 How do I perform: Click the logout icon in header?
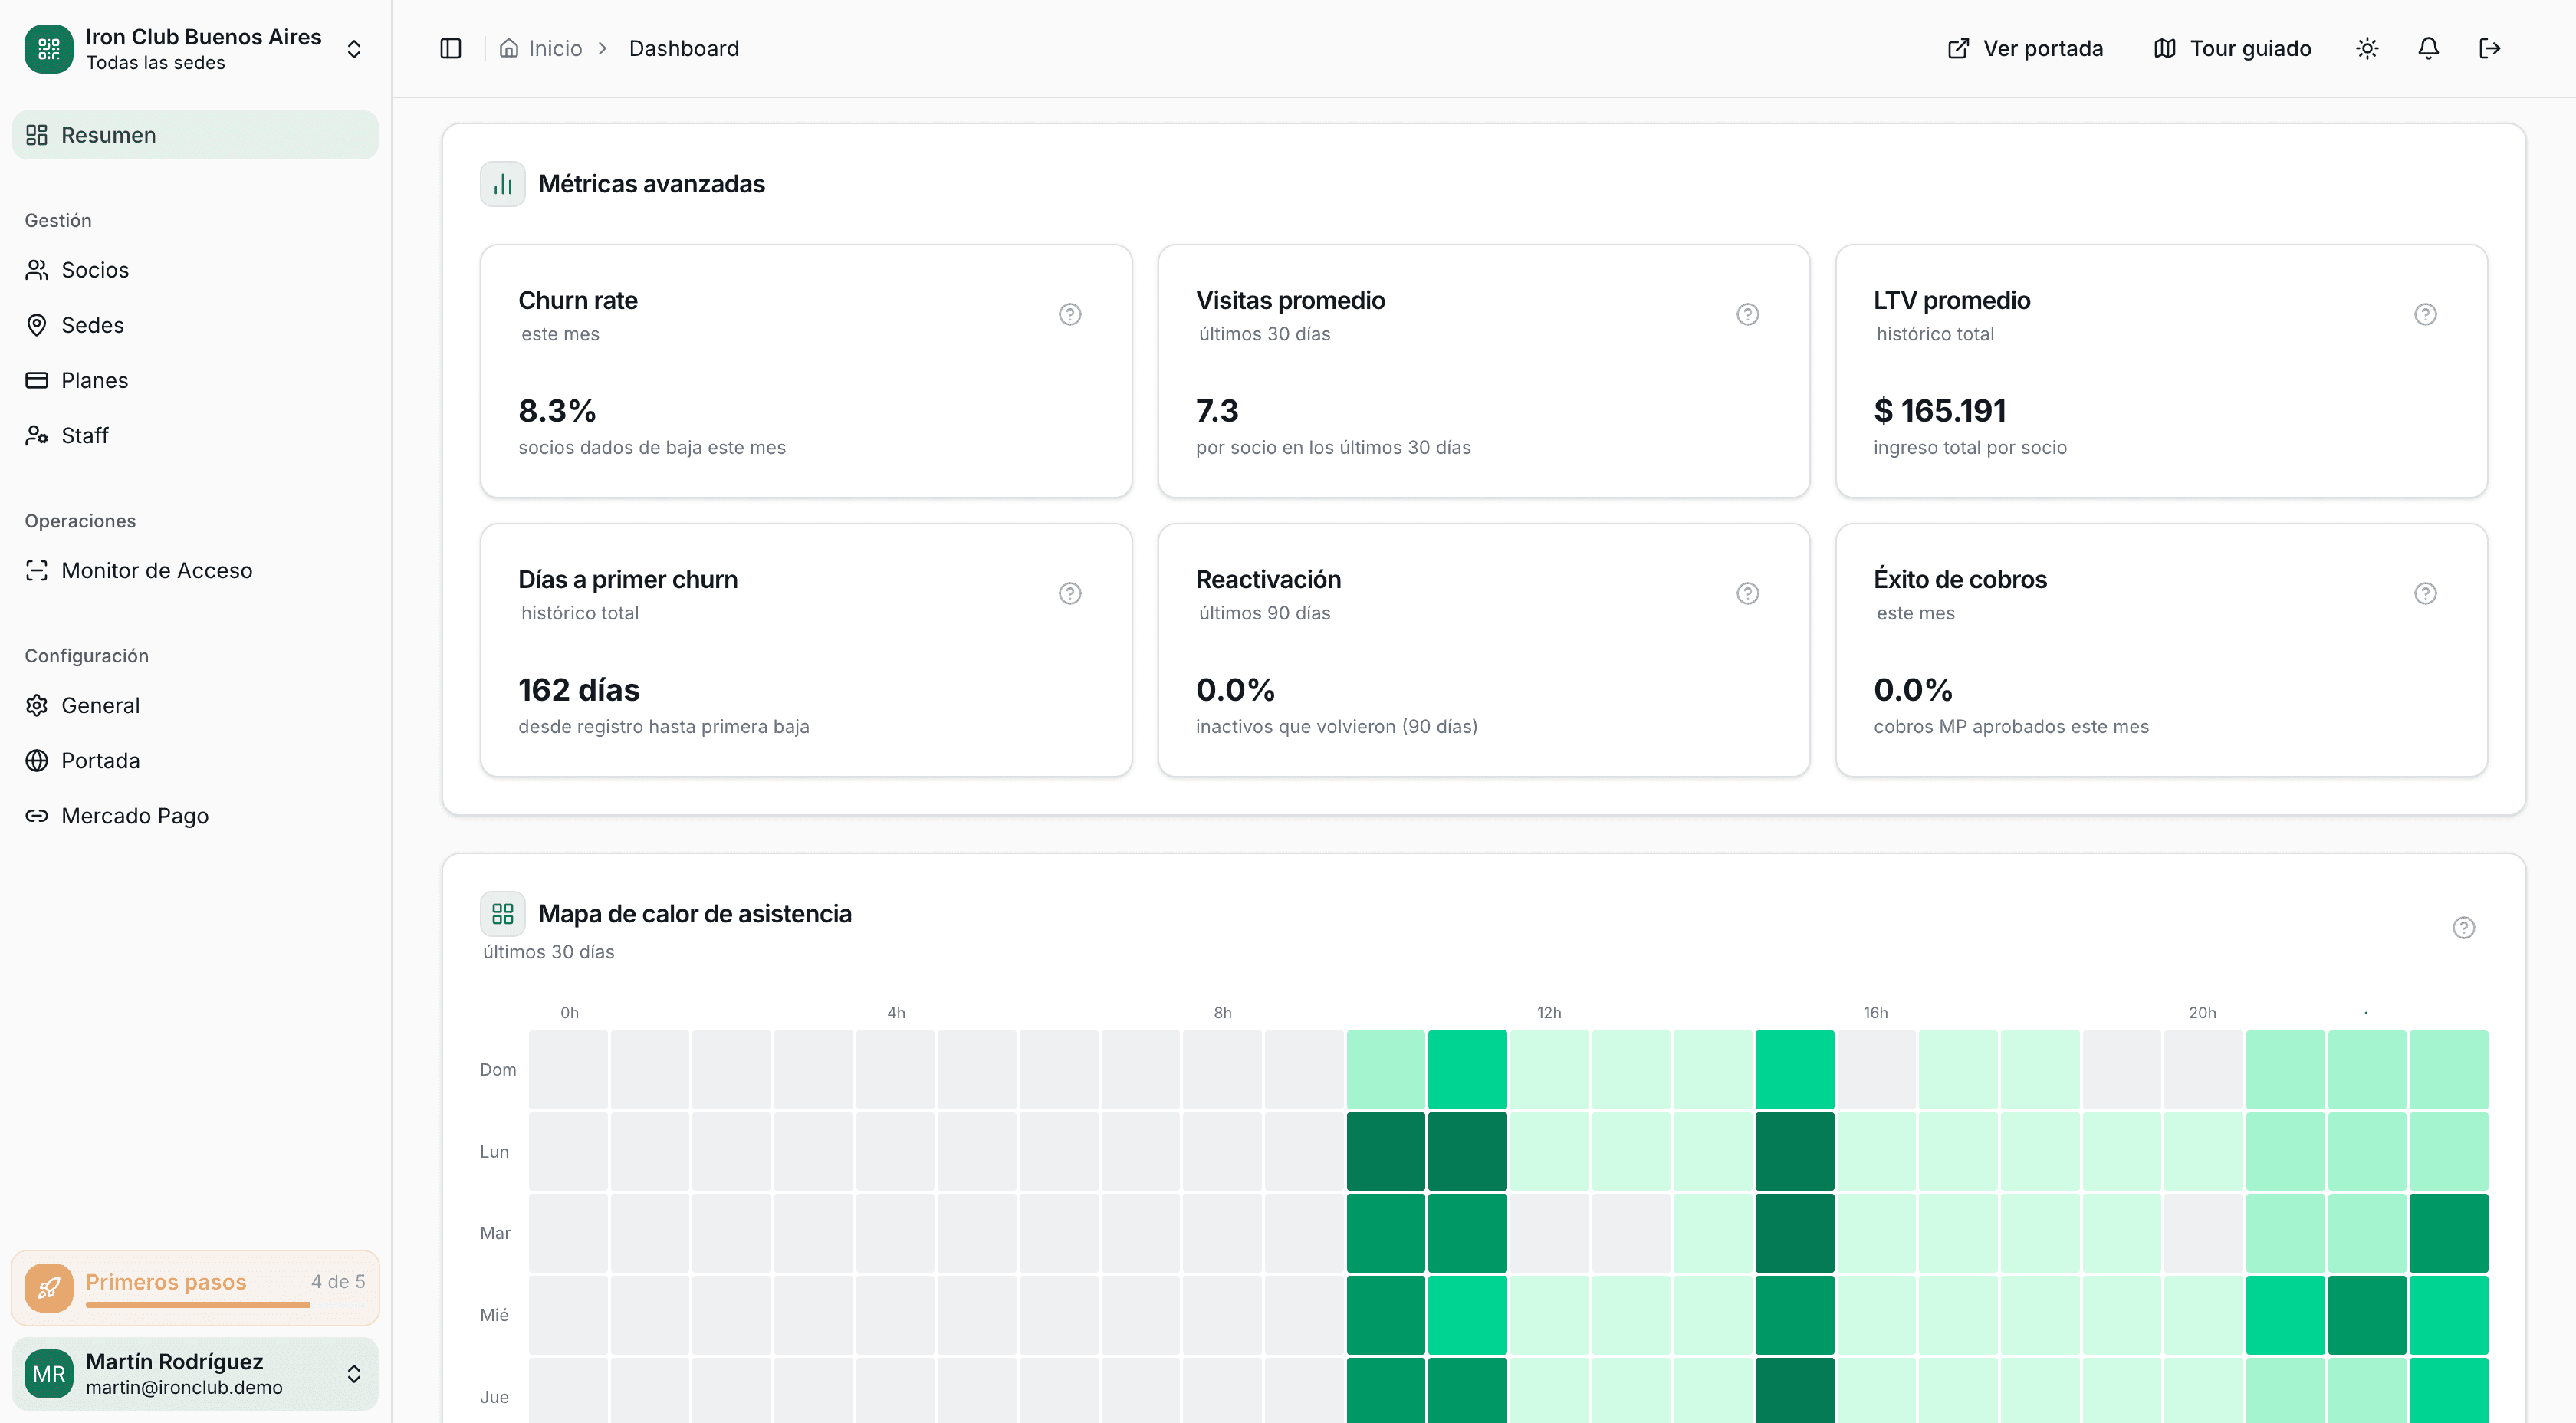coord(2489,48)
